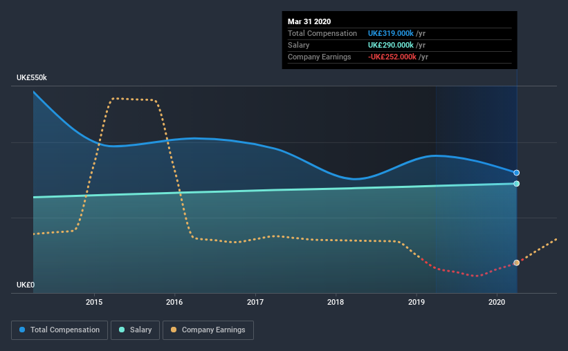Viewport: 568px width, 351px height.
Task: Click the 2019 x-axis label
Action: point(416,302)
